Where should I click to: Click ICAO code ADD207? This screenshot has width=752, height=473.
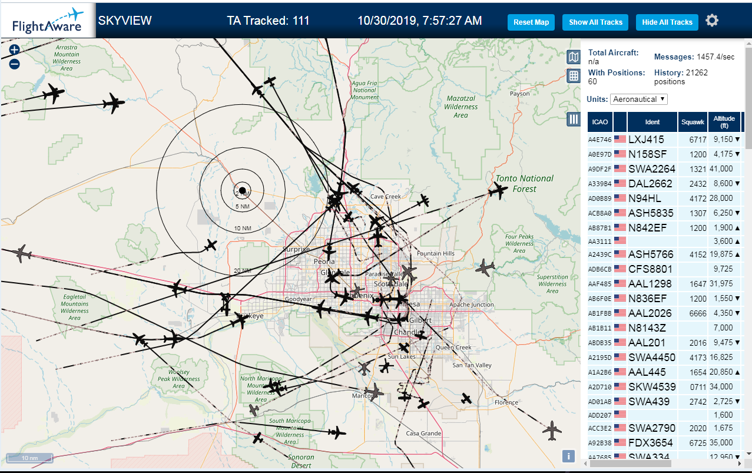[600, 416]
